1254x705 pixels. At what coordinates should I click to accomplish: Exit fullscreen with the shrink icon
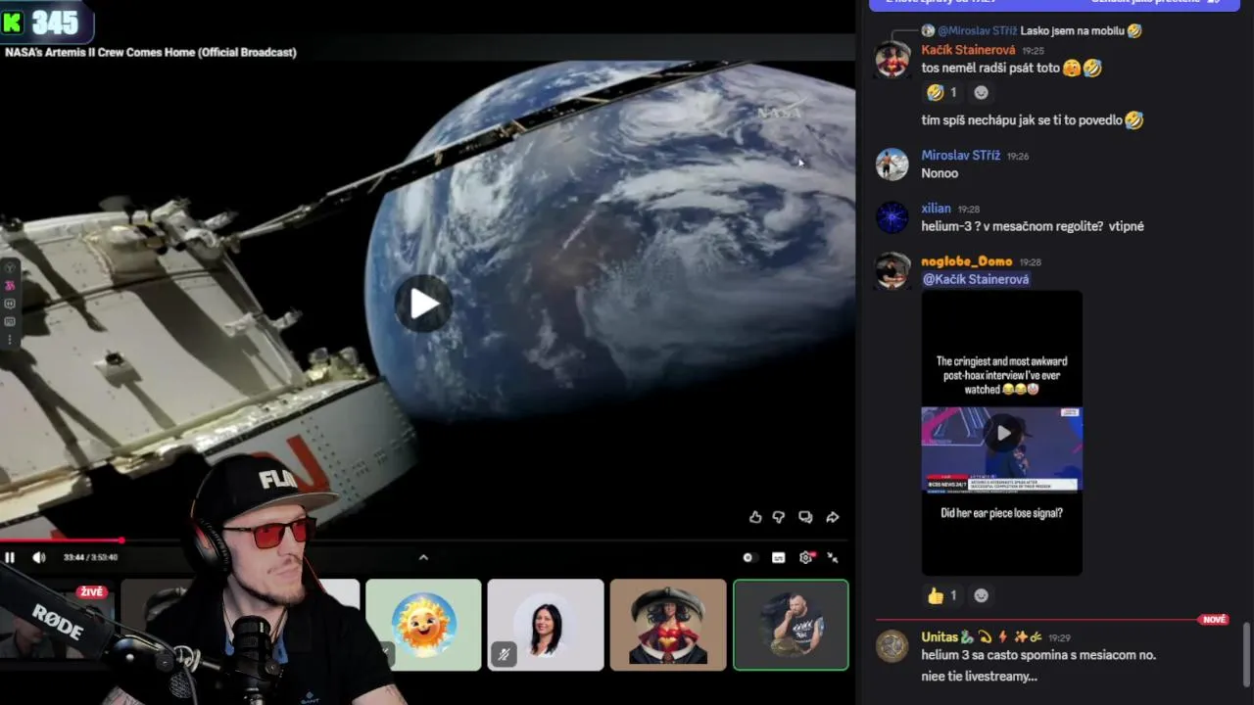tap(833, 557)
